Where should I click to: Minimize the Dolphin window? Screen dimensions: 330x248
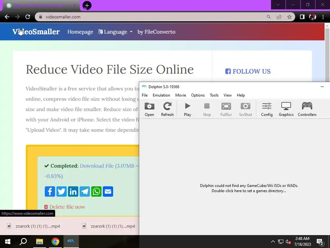322,87
